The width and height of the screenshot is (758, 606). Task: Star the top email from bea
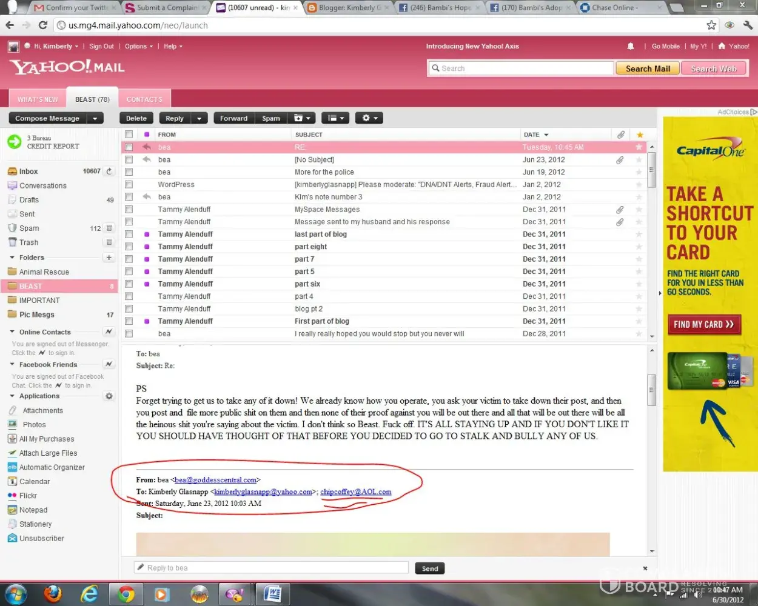639,147
